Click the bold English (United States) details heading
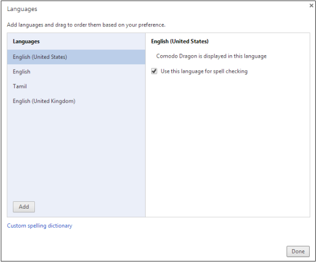The height and width of the screenshot is (262, 317). click(x=180, y=42)
